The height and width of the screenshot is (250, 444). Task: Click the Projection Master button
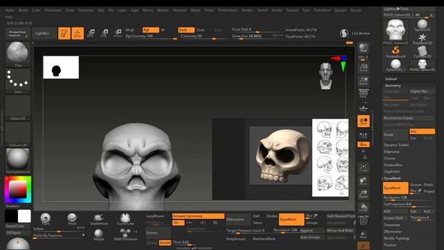click(x=17, y=33)
